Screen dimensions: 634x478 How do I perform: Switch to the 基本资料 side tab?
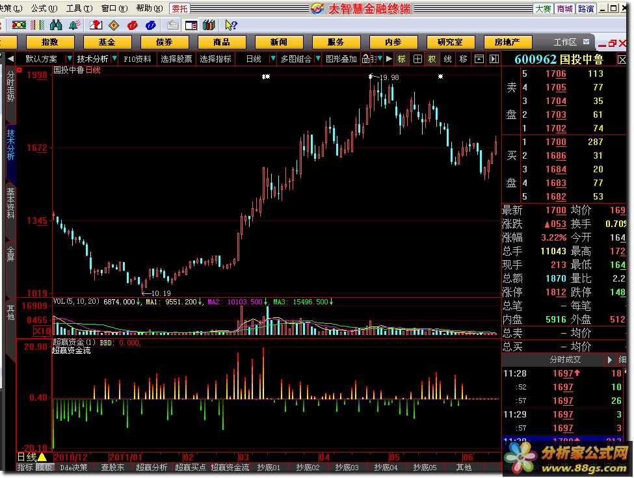click(x=10, y=204)
